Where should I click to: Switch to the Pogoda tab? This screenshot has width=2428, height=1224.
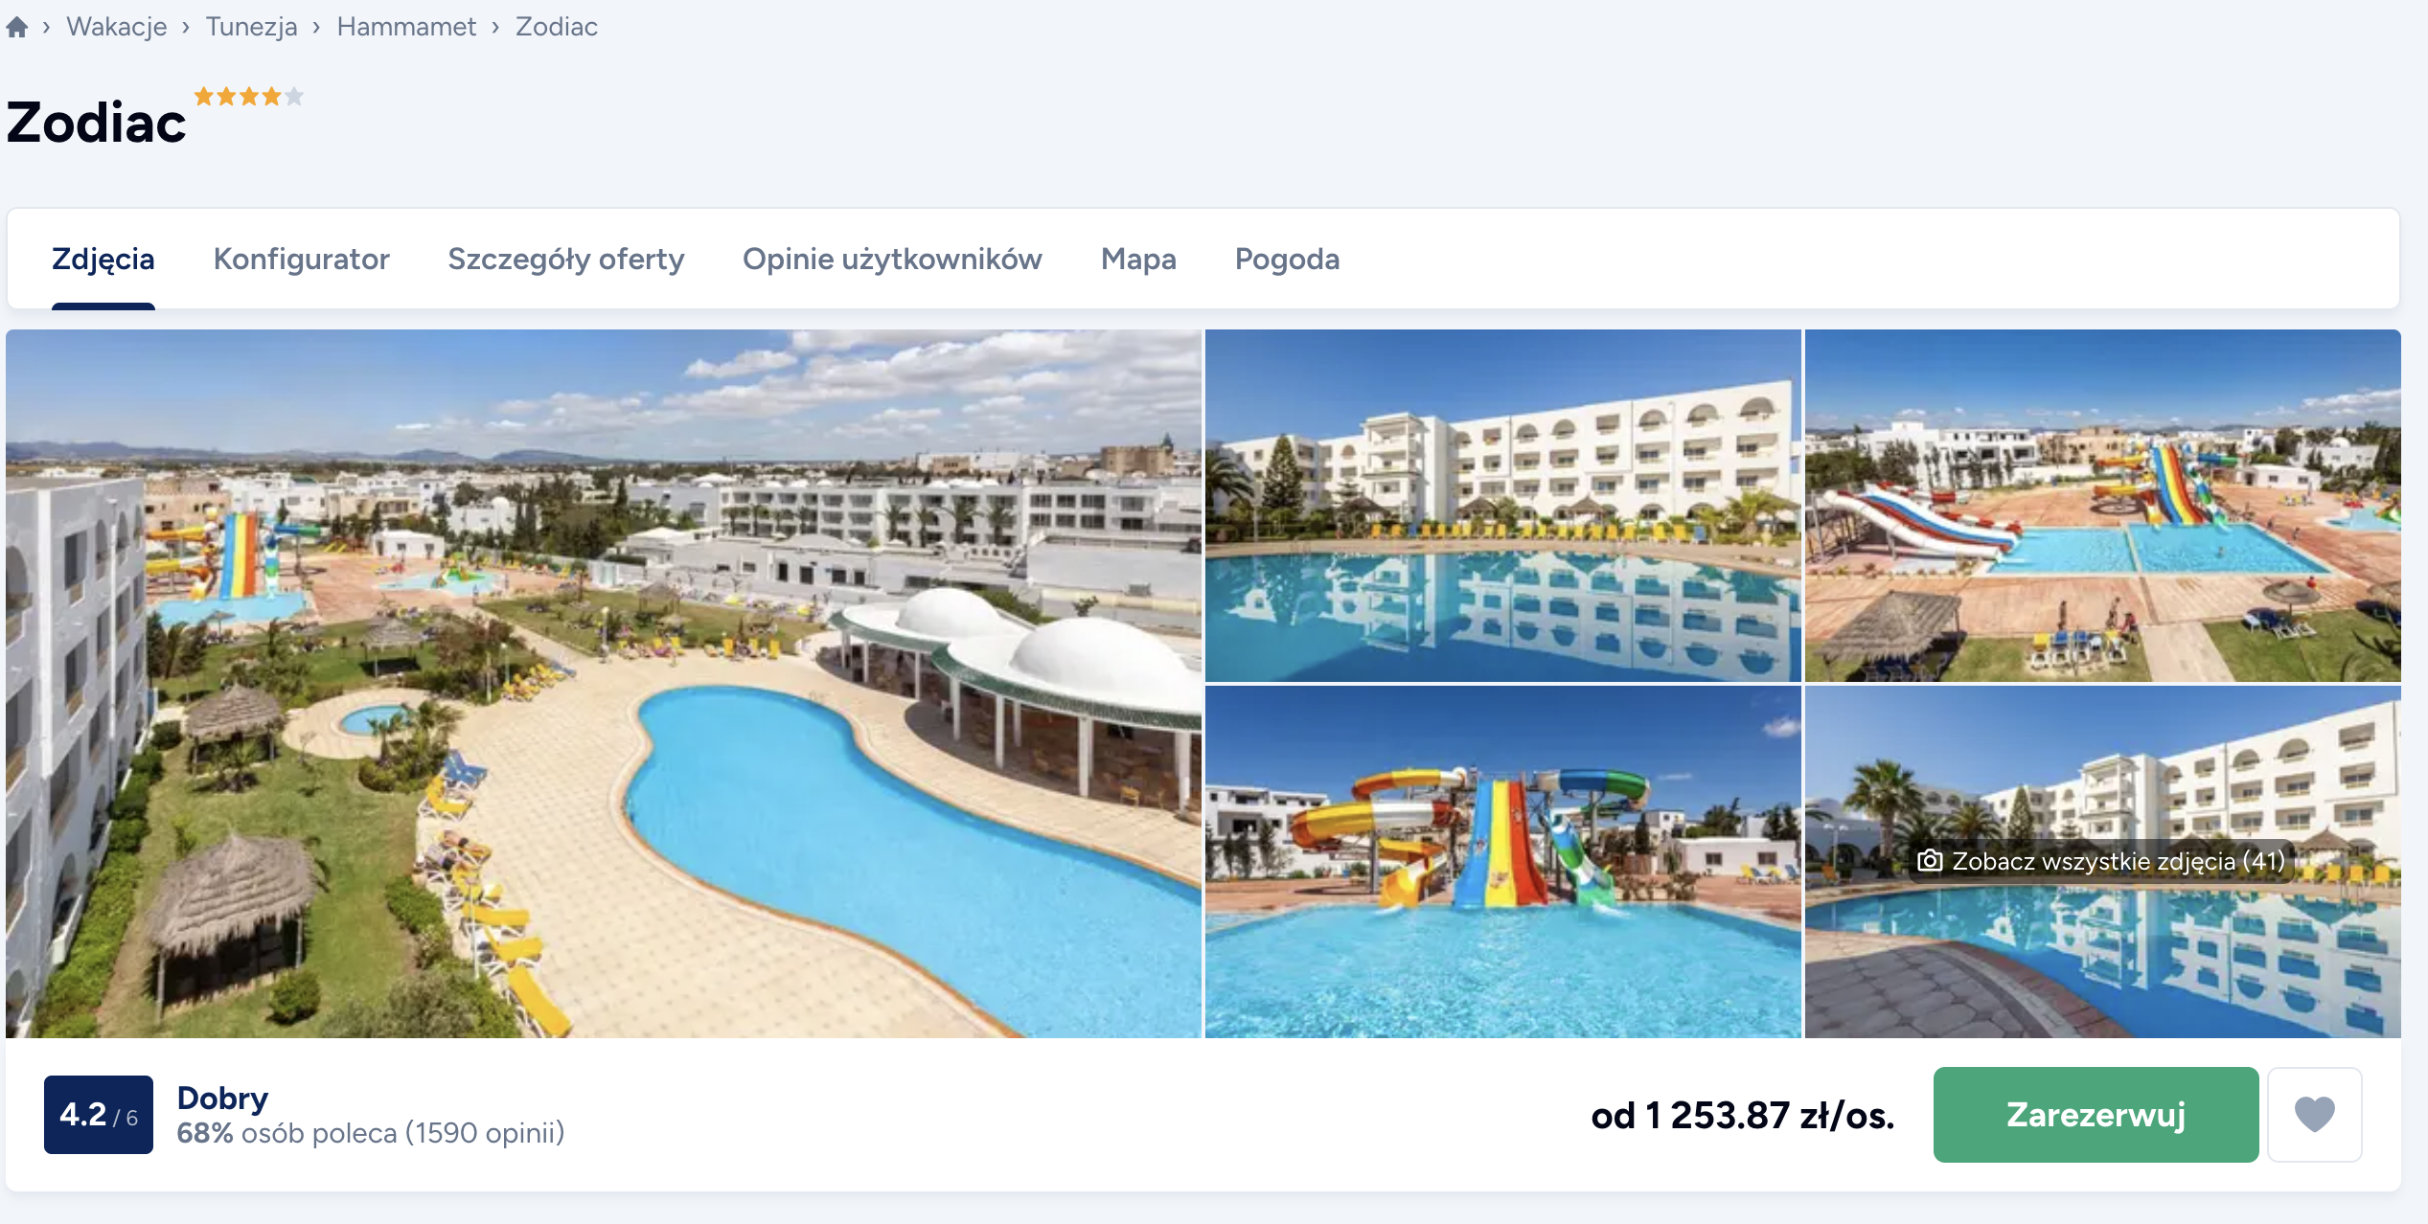tap(1287, 259)
